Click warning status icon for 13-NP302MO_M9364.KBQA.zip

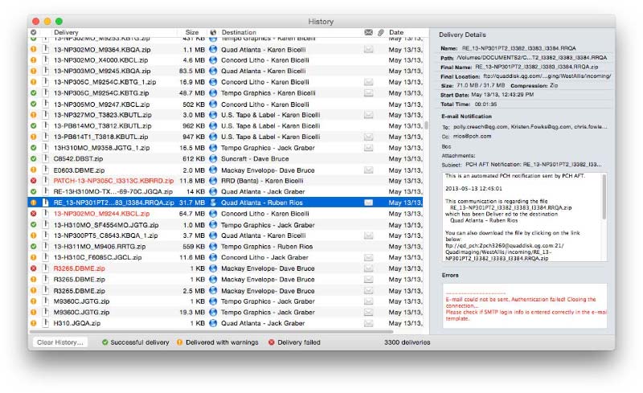click(x=34, y=49)
